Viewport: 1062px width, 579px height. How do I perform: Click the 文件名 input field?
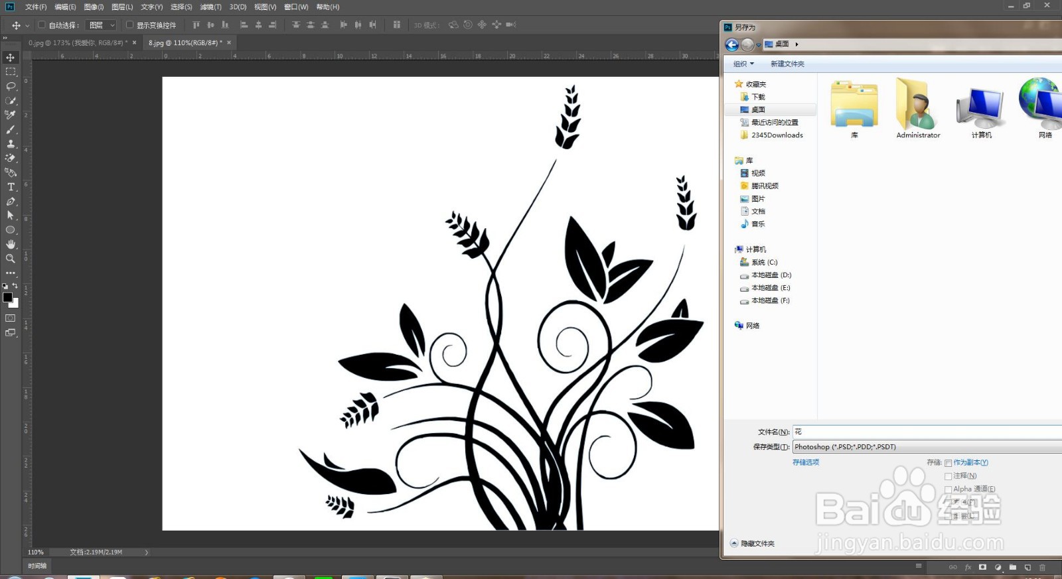[x=927, y=432]
